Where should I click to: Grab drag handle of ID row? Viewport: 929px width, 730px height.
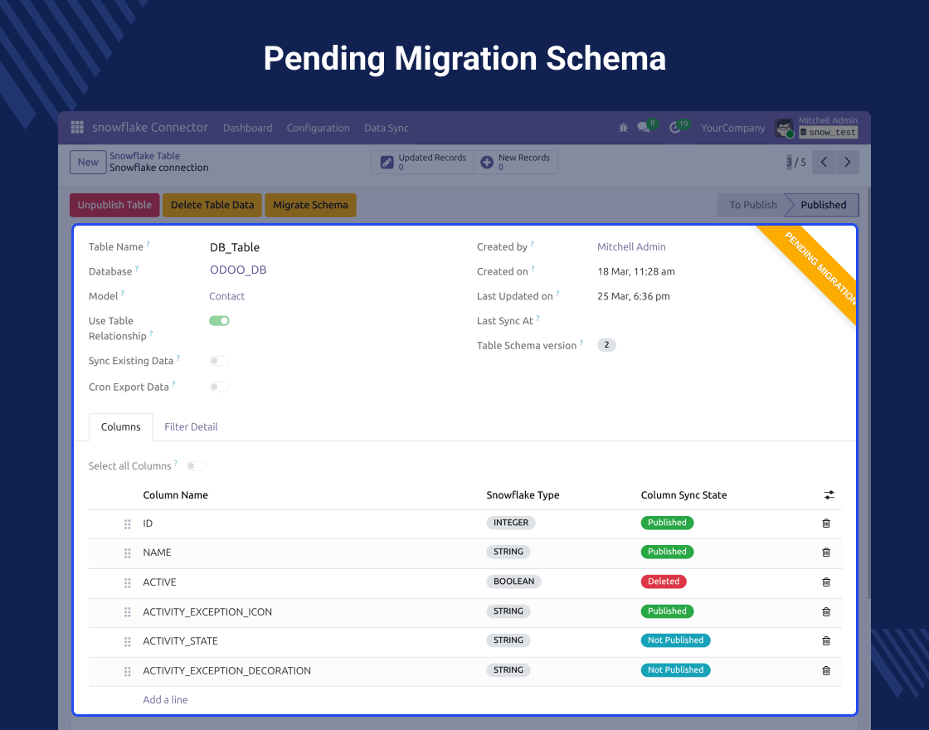pyautogui.click(x=128, y=524)
